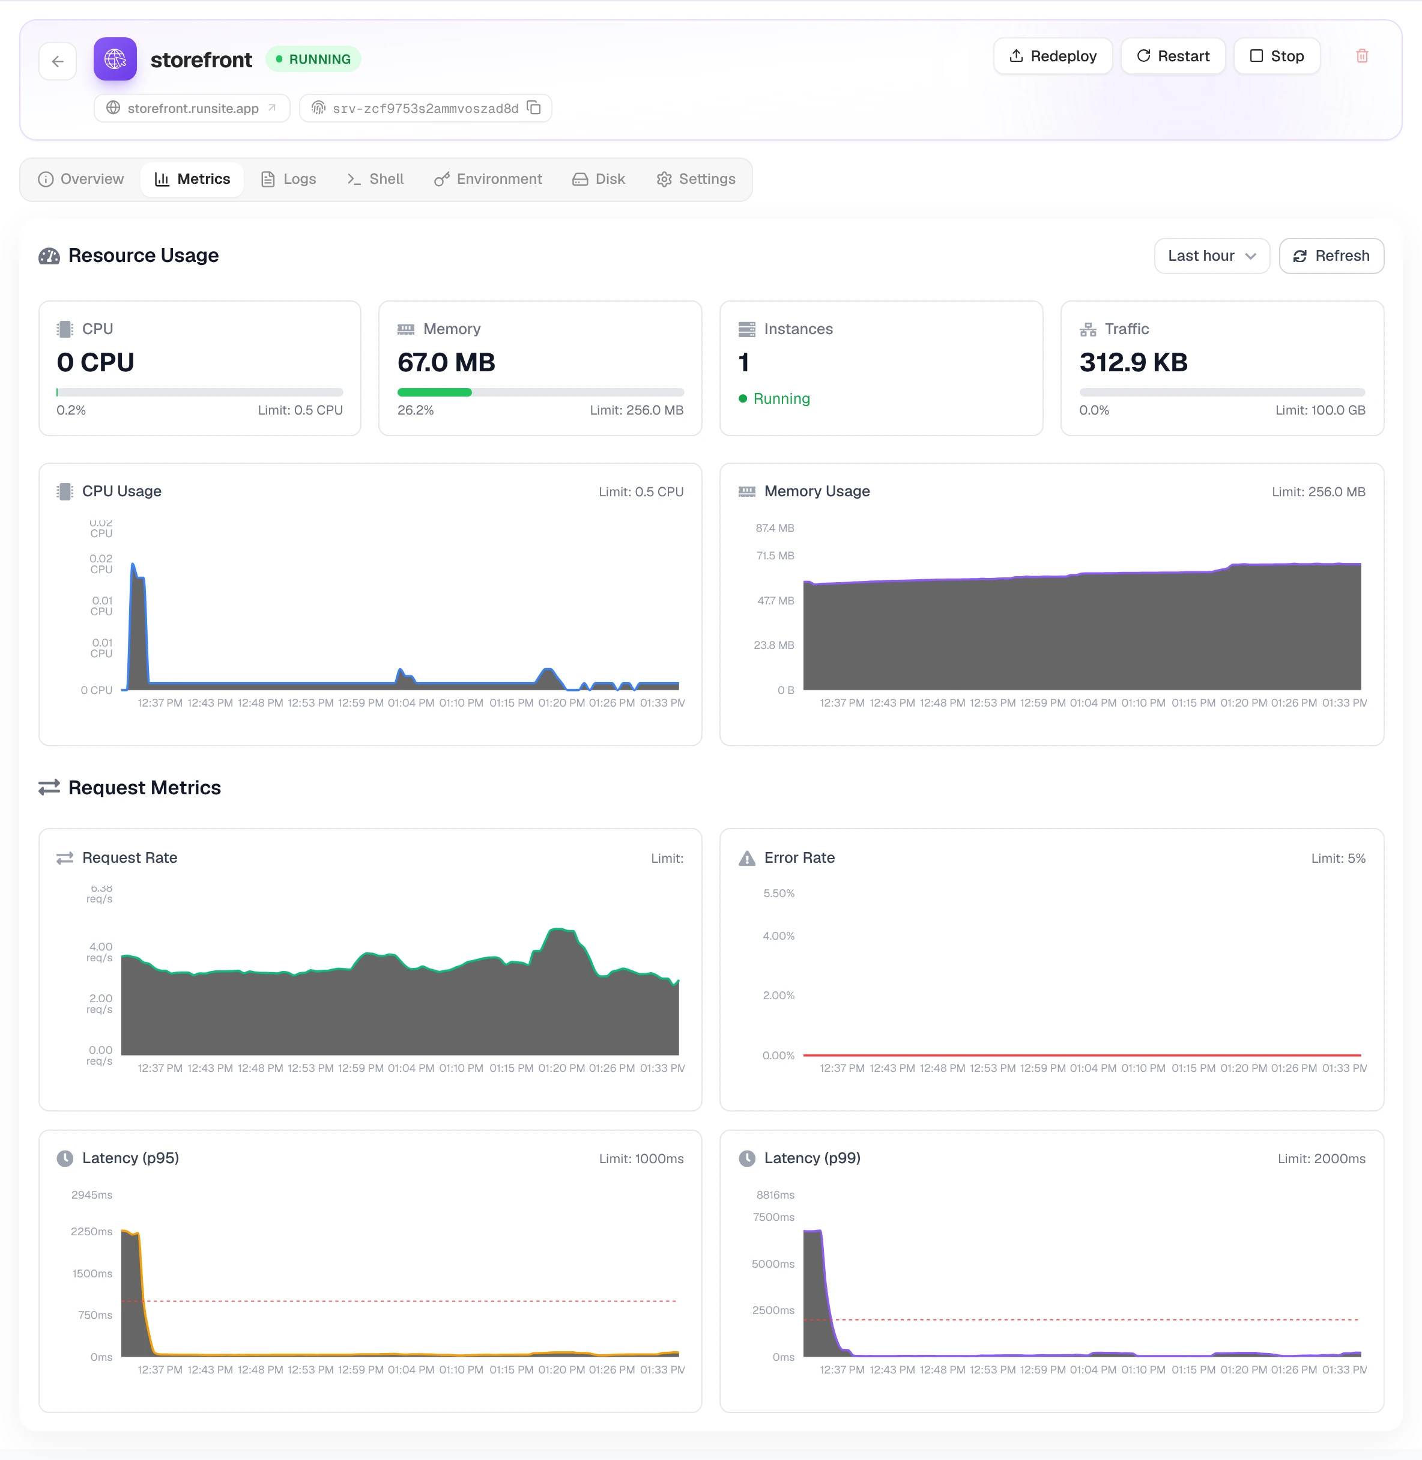Switch to the Overview tab

(80, 179)
